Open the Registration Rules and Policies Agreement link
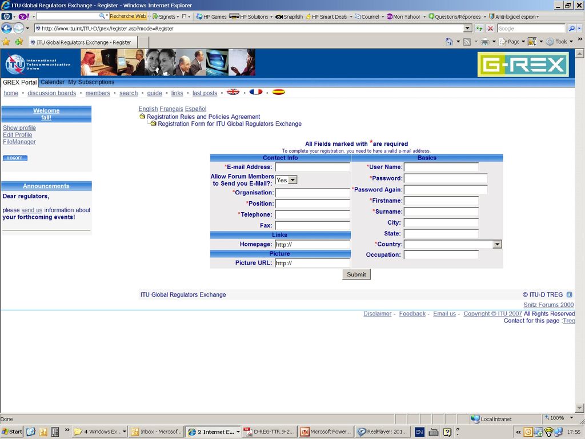The width and height of the screenshot is (585, 439). coord(203,117)
